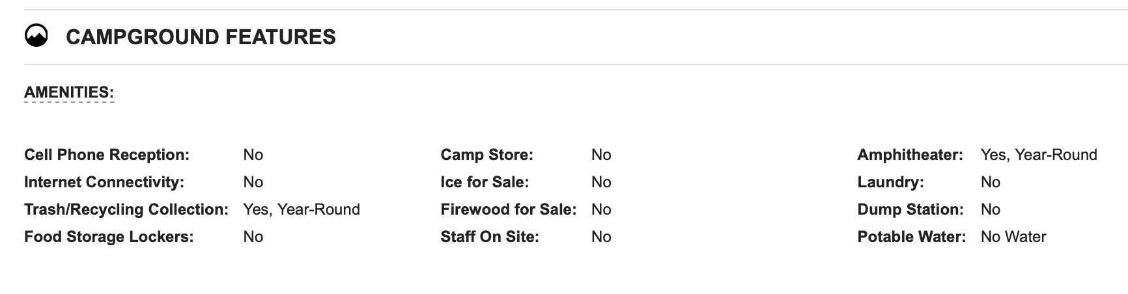
Task: Click the Amphitheater value Yes, Year-Round
Action: click(1039, 155)
